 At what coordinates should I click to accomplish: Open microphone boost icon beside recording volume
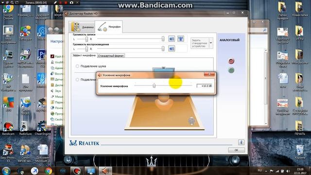coord(180,38)
